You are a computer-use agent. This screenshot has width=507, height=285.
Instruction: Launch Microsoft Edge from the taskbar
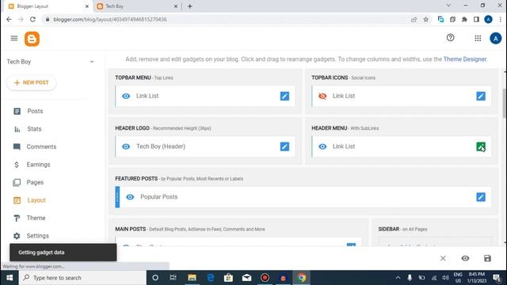pos(211,278)
